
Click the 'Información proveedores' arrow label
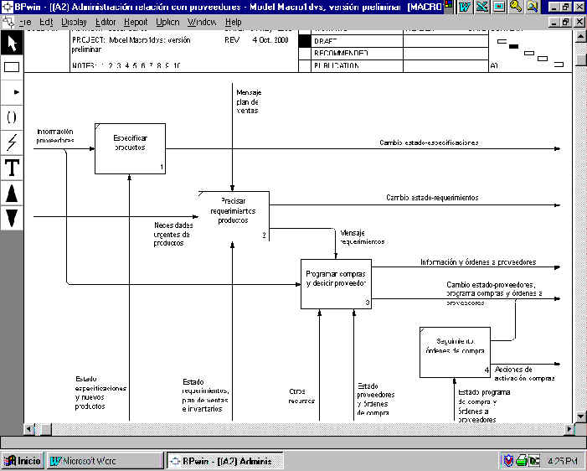55,136
